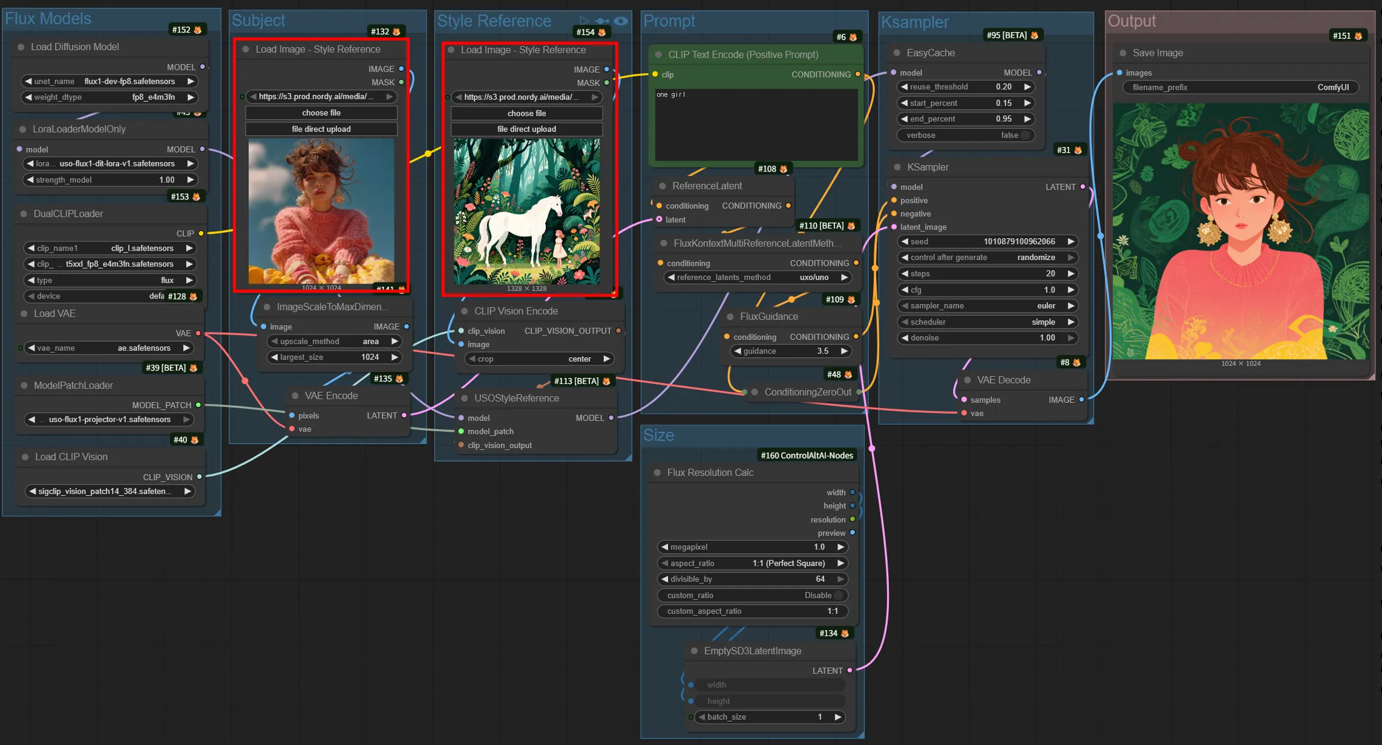Collapse the CLIP Vision Encode node via its dot
The height and width of the screenshot is (745, 1382).
click(465, 311)
